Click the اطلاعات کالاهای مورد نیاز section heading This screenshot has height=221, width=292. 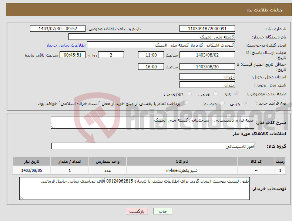(x=259, y=134)
